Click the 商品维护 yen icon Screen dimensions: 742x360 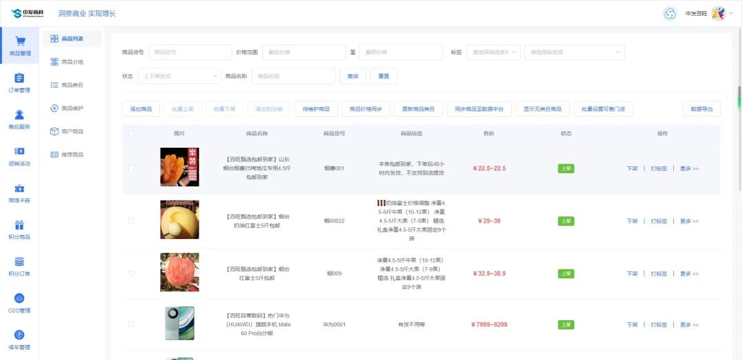(54, 109)
